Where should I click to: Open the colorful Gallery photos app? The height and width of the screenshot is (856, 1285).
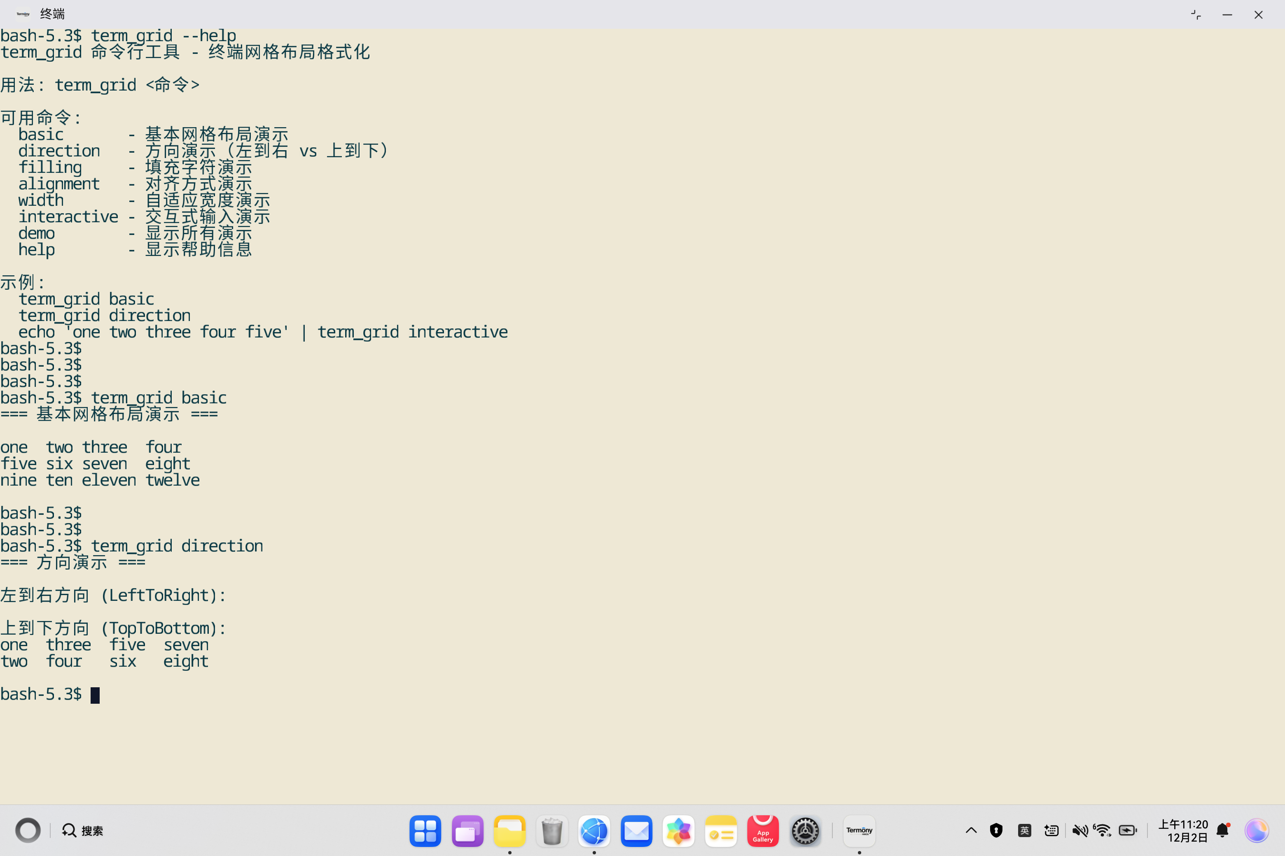(x=679, y=831)
